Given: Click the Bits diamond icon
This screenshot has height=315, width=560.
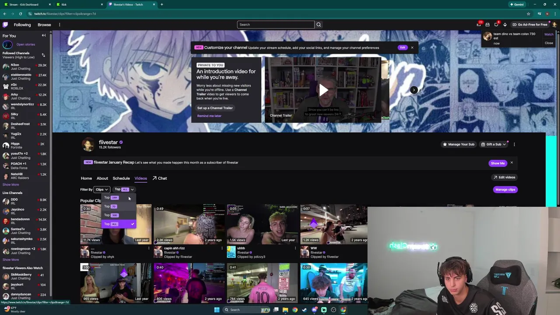Looking at the screenshot, I should (505, 24).
